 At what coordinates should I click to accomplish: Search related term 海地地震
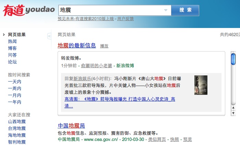click(17, 135)
